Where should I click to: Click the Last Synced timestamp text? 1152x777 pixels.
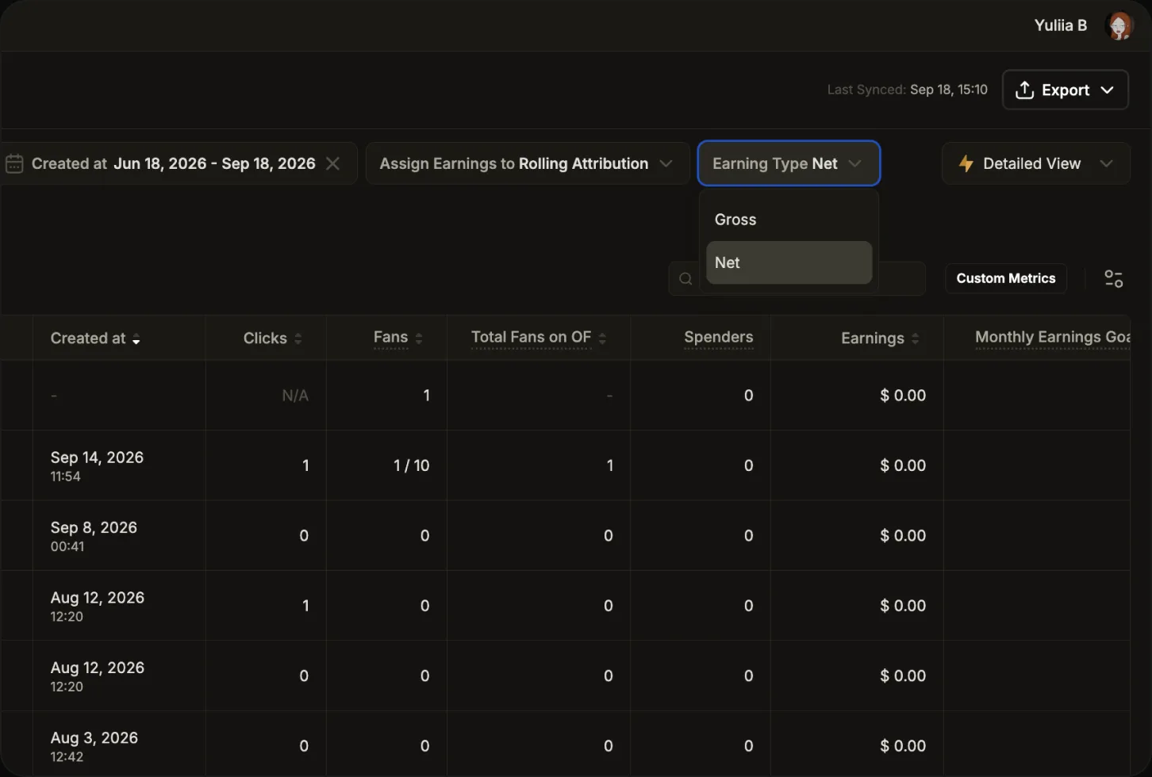[907, 90]
